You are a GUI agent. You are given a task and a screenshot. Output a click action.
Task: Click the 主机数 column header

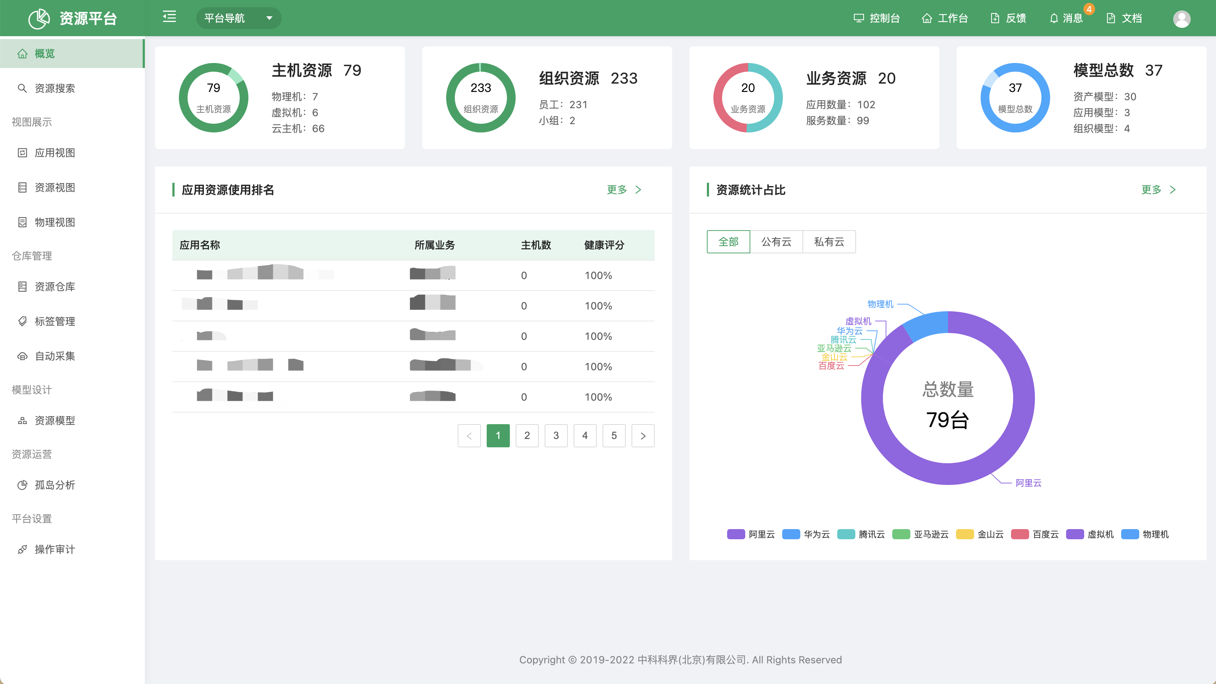tap(536, 245)
